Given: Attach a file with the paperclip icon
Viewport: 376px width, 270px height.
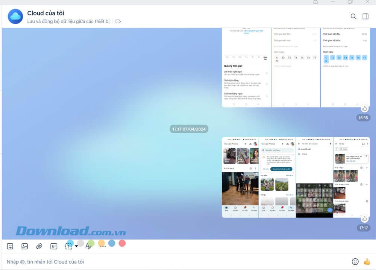Looking at the screenshot, I should click(38, 246).
